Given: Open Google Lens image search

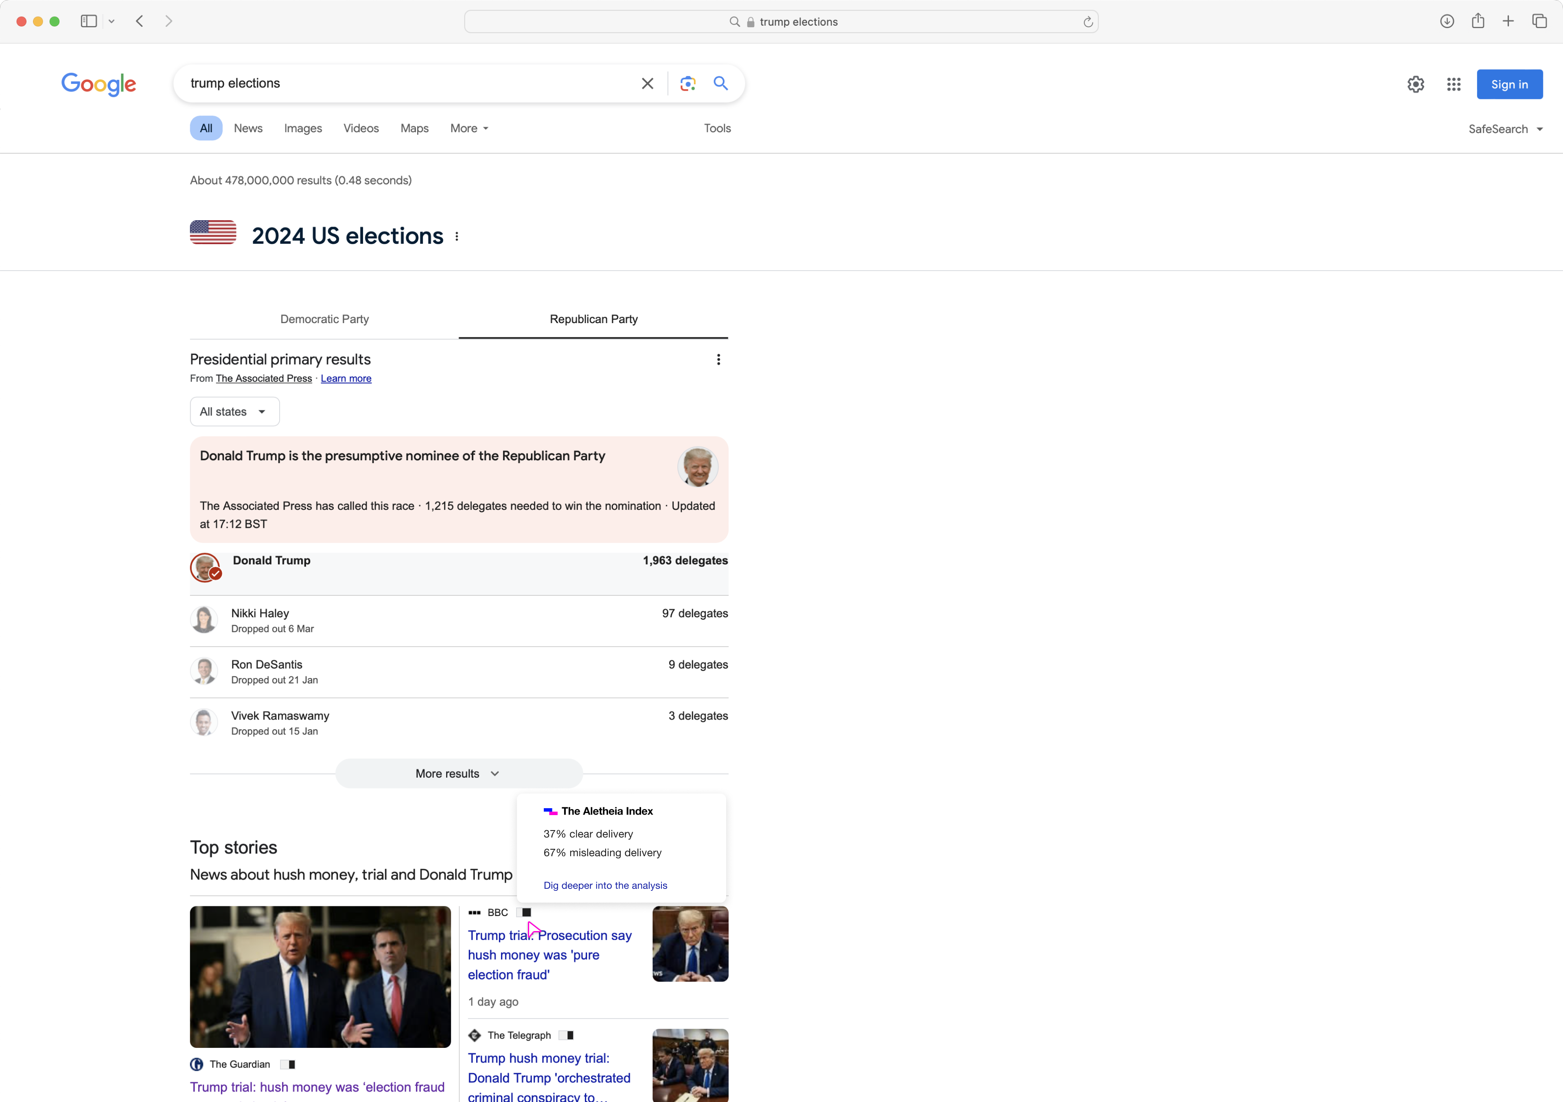Looking at the screenshot, I should 687,83.
